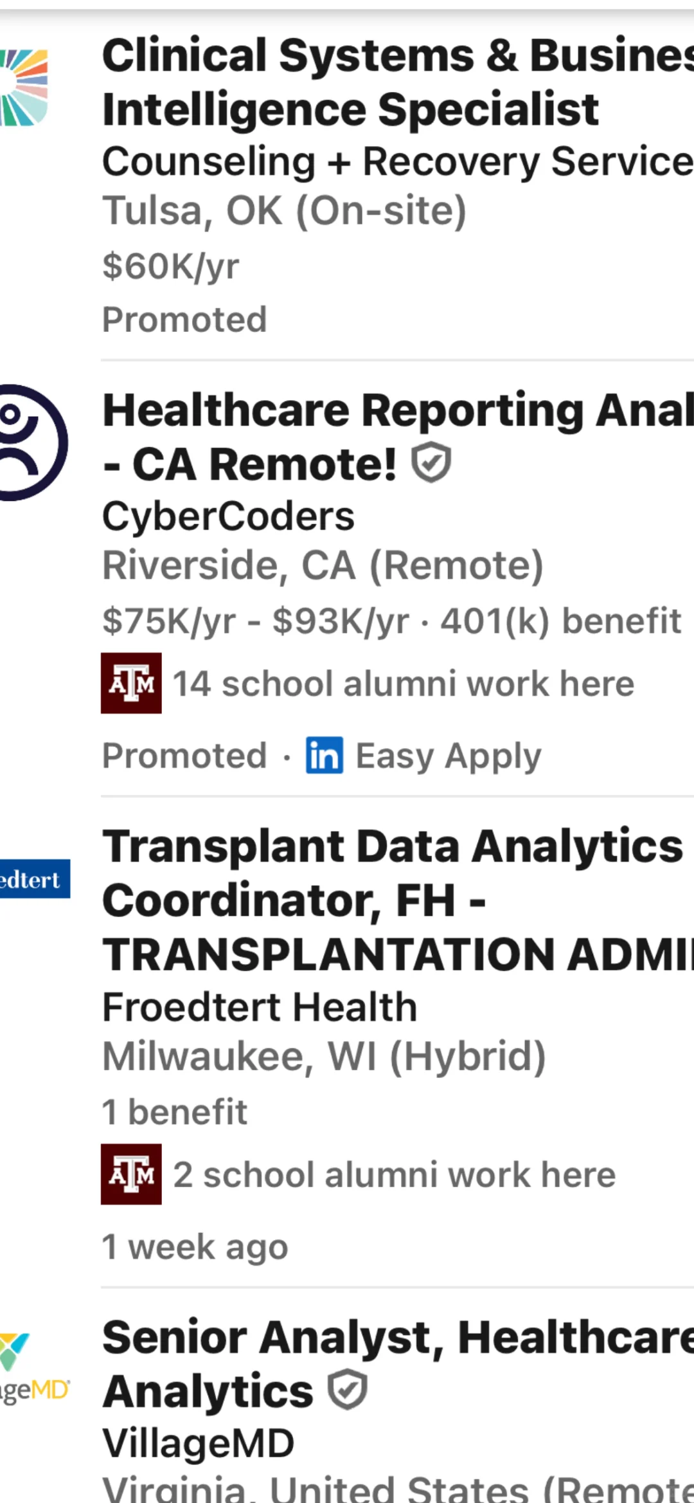Tap the 2 school alumni work here text

(x=395, y=1174)
